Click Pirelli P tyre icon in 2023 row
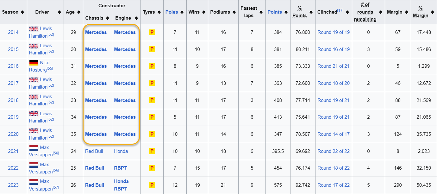 (152, 185)
